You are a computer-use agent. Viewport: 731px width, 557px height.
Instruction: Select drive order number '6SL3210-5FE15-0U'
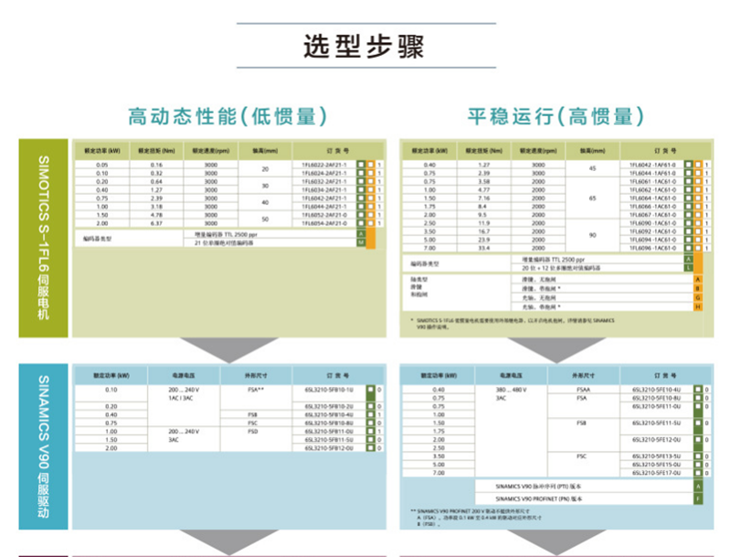(656, 465)
